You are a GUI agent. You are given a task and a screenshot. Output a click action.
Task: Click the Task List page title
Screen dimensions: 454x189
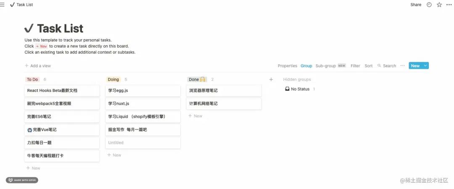[60, 28]
